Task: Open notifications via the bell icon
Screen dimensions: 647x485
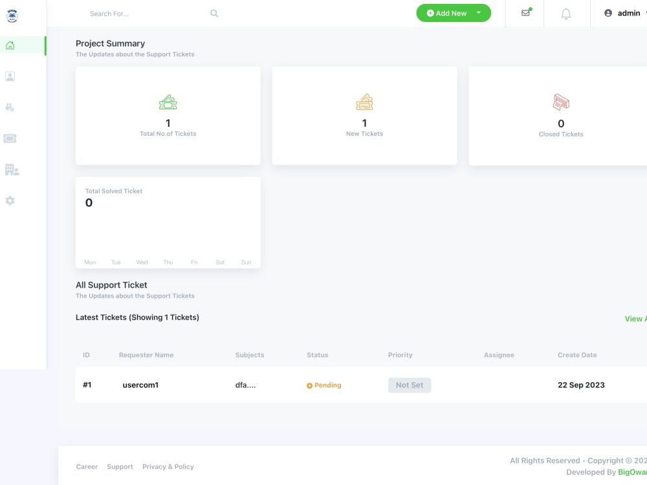Action: pyautogui.click(x=566, y=12)
